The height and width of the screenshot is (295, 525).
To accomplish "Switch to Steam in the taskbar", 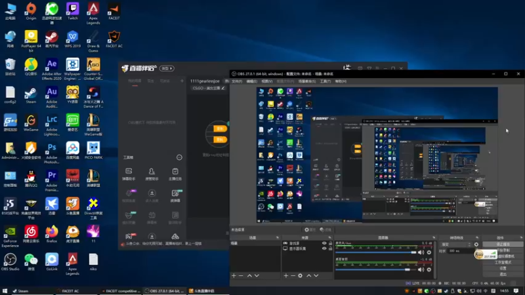I will 31,291.
